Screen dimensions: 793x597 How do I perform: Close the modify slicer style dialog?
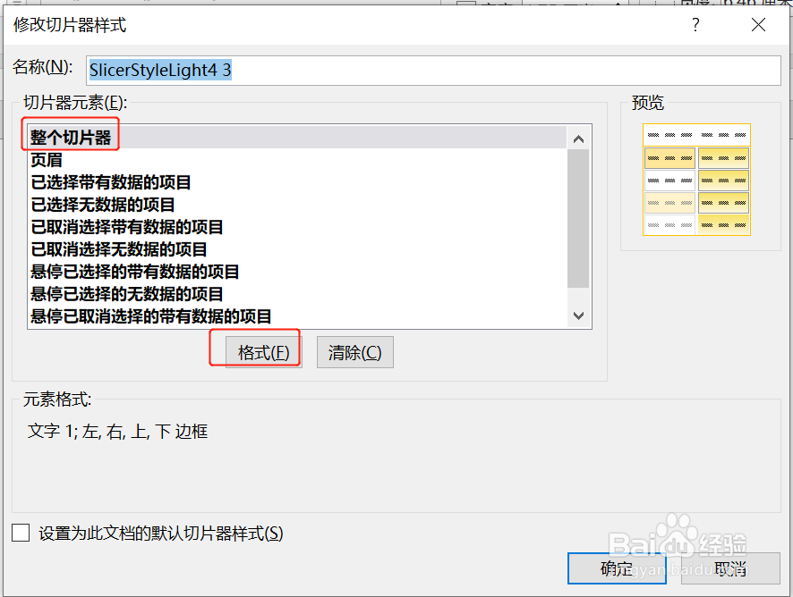tap(758, 24)
